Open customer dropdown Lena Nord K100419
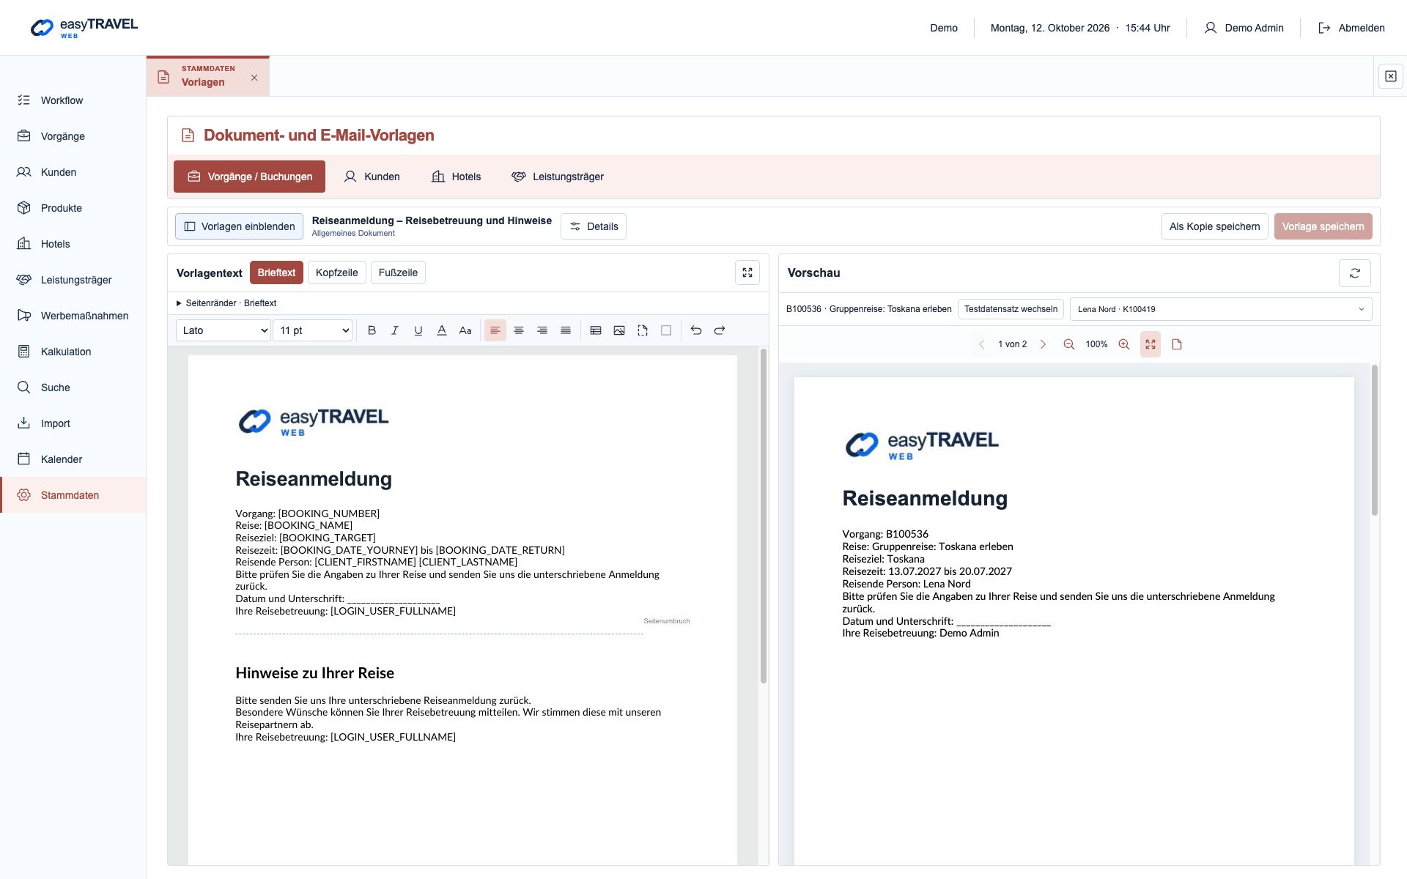Viewport: 1407px width, 879px height. (1221, 309)
